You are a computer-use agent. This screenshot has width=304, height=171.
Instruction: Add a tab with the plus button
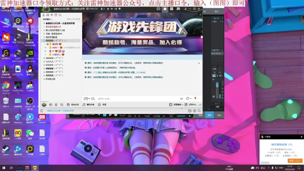[200, 15]
